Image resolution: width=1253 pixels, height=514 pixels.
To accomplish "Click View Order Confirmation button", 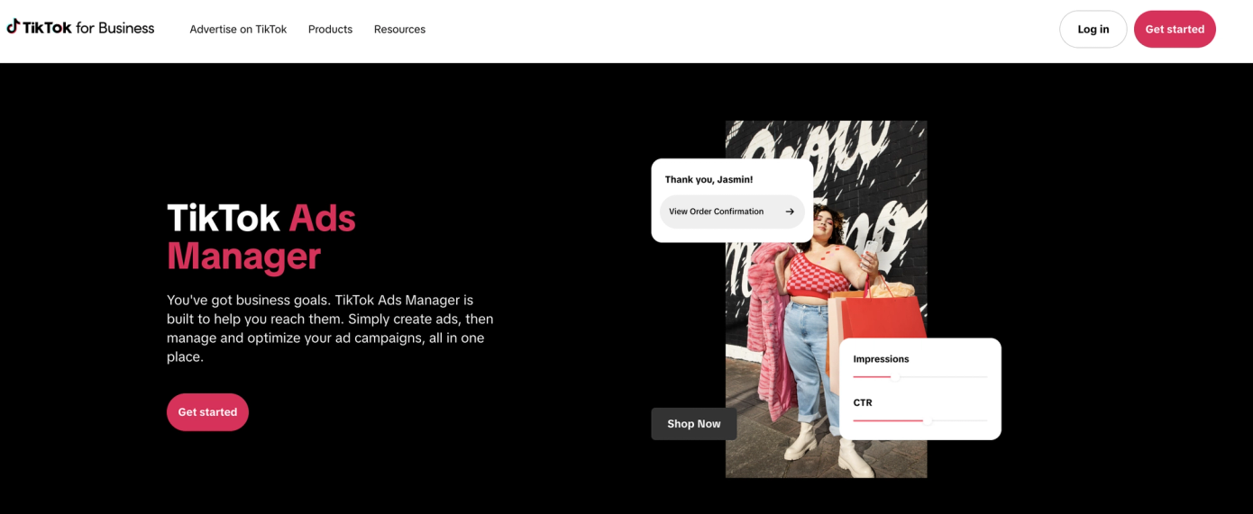I will (x=732, y=212).
